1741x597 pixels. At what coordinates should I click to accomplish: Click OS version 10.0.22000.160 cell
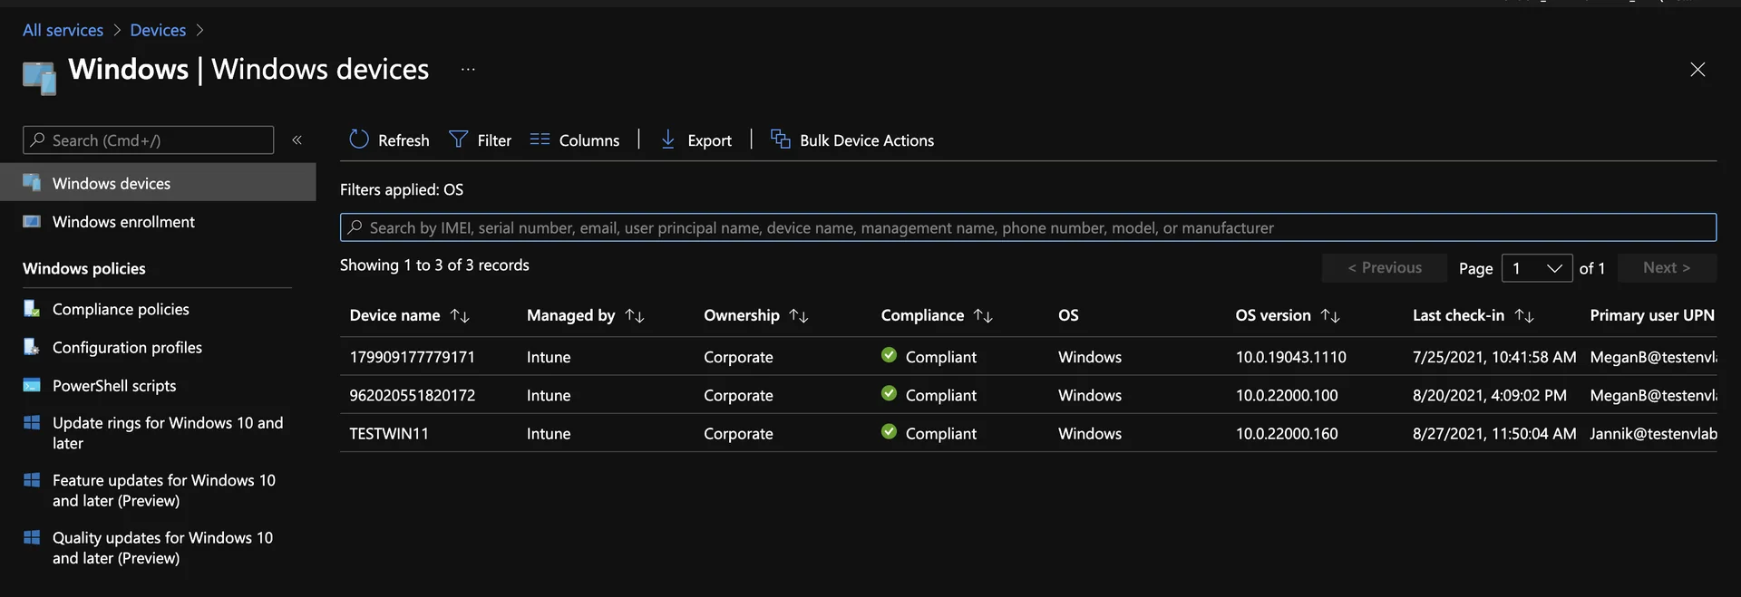(x=1287, y=433)
